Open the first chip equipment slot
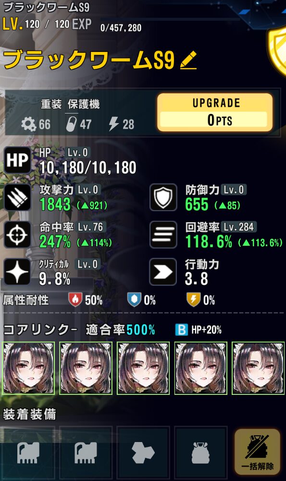This screenshot has width=286, height=481. tap(28, 452)
